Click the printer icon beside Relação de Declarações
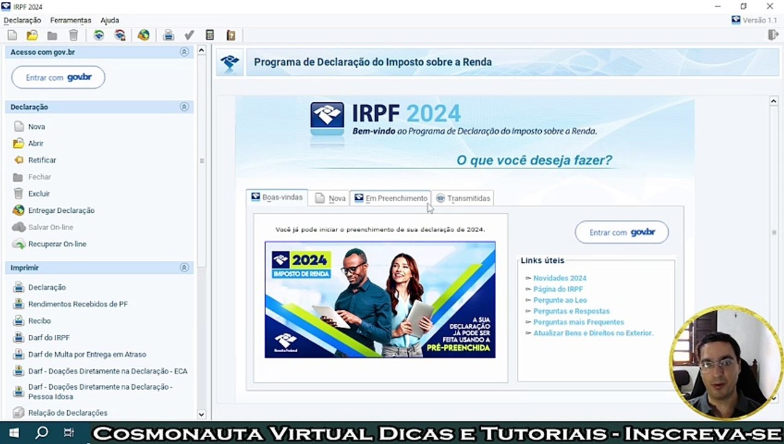The height and width of the screenshot is (444, 784). (x=18, y=413)
